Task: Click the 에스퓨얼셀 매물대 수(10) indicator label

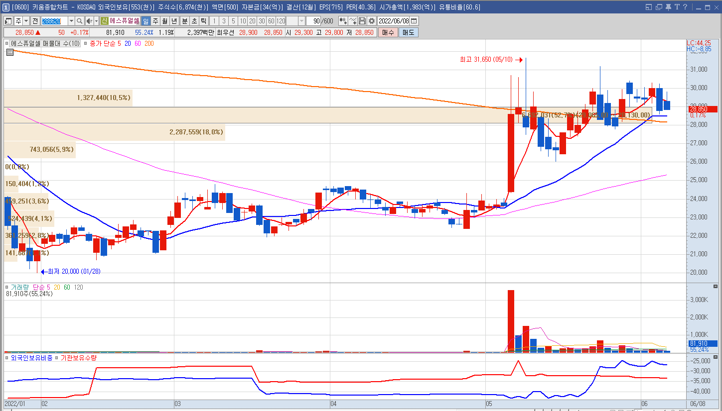Action: click(x=45, y=43)
